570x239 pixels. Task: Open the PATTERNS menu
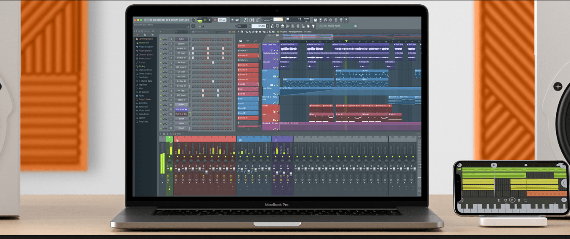(161, 20)
